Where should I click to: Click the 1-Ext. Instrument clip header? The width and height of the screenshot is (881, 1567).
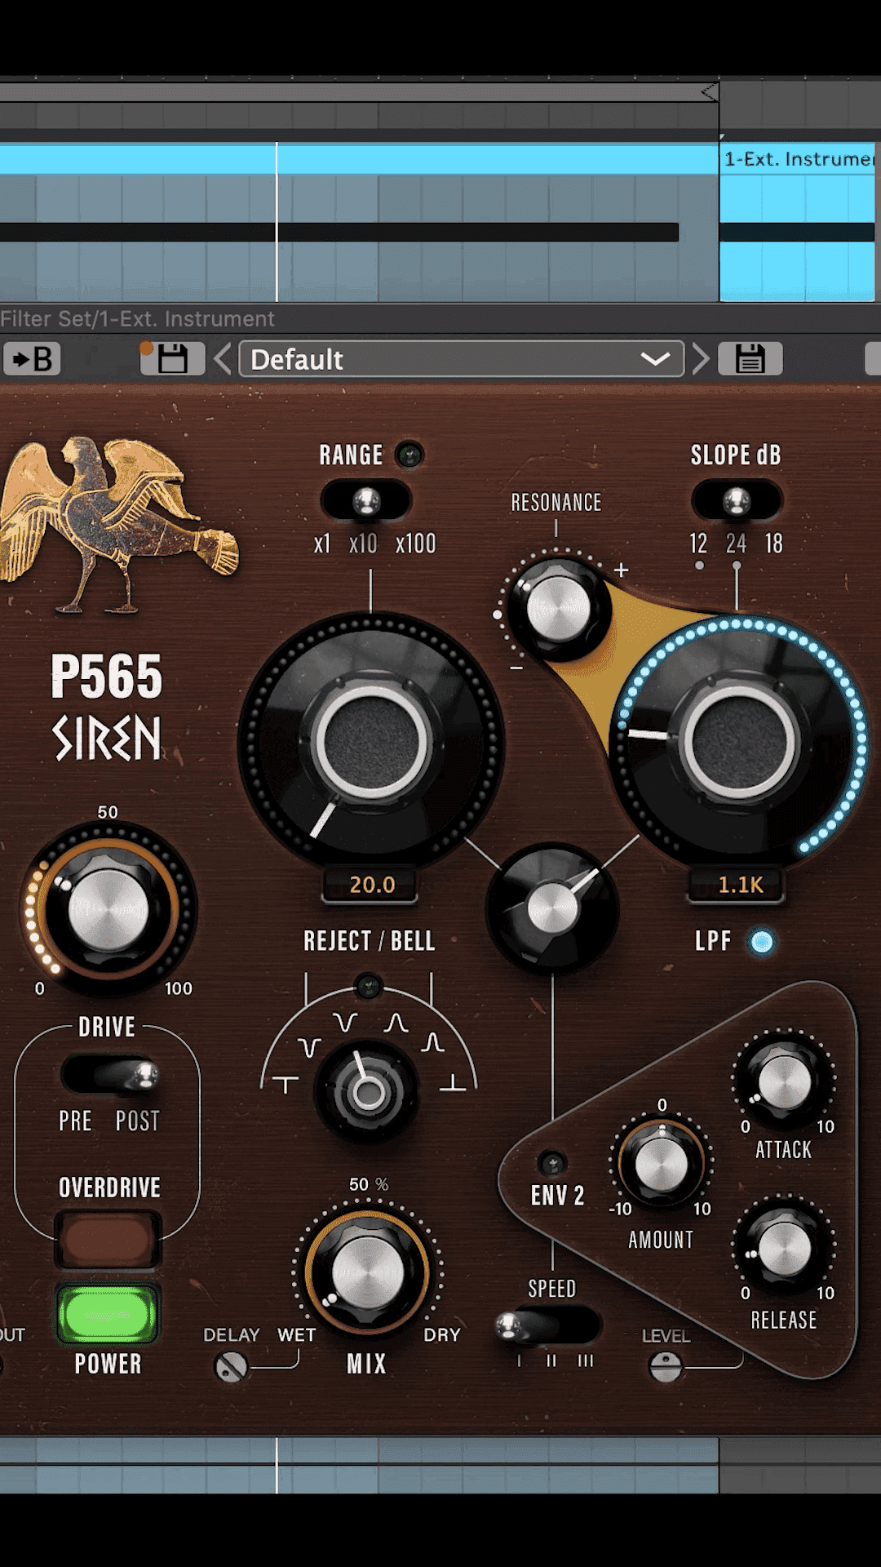pyautogui.click(x=797, y=158)
